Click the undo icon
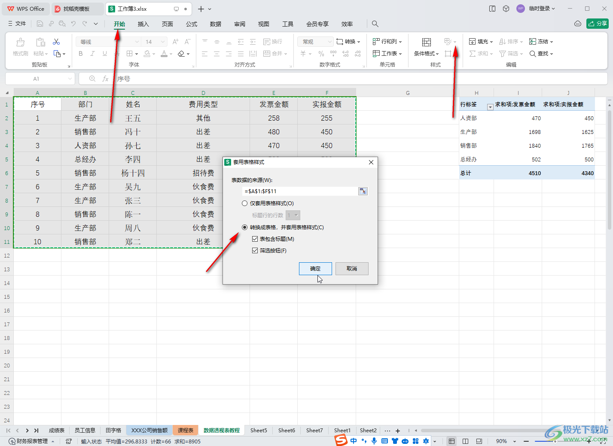 [73, 24]
